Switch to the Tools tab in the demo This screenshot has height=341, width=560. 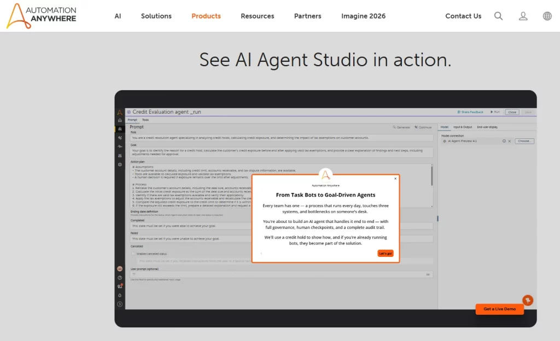click(x=145, y=120)
